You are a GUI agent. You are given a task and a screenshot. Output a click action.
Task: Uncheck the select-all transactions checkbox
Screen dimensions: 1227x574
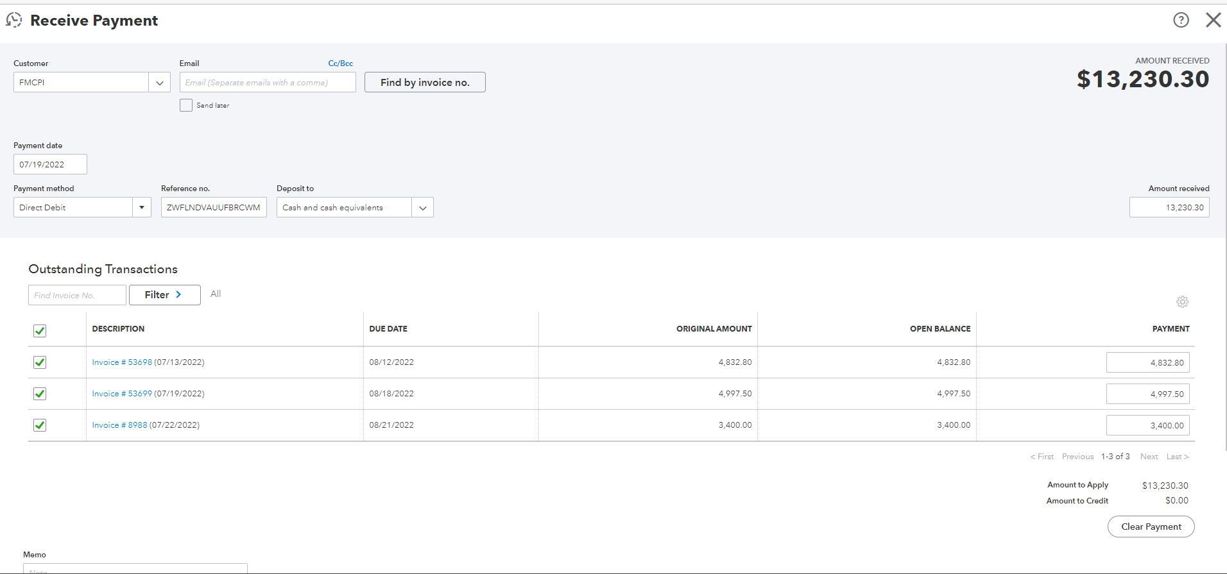click(x=40, y=331)
